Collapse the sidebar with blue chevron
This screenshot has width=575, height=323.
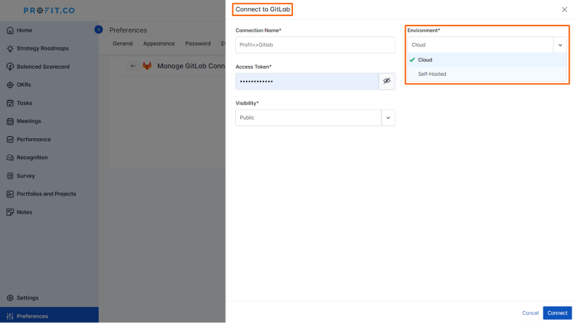pyautogui.click(x=98, y=30)
